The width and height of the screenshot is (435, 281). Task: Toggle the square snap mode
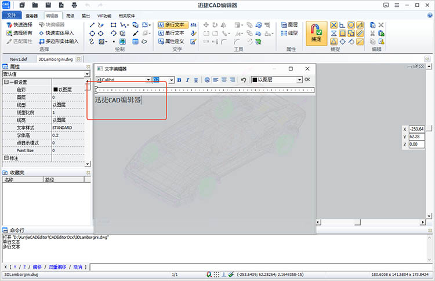click(x=343, y=34)
